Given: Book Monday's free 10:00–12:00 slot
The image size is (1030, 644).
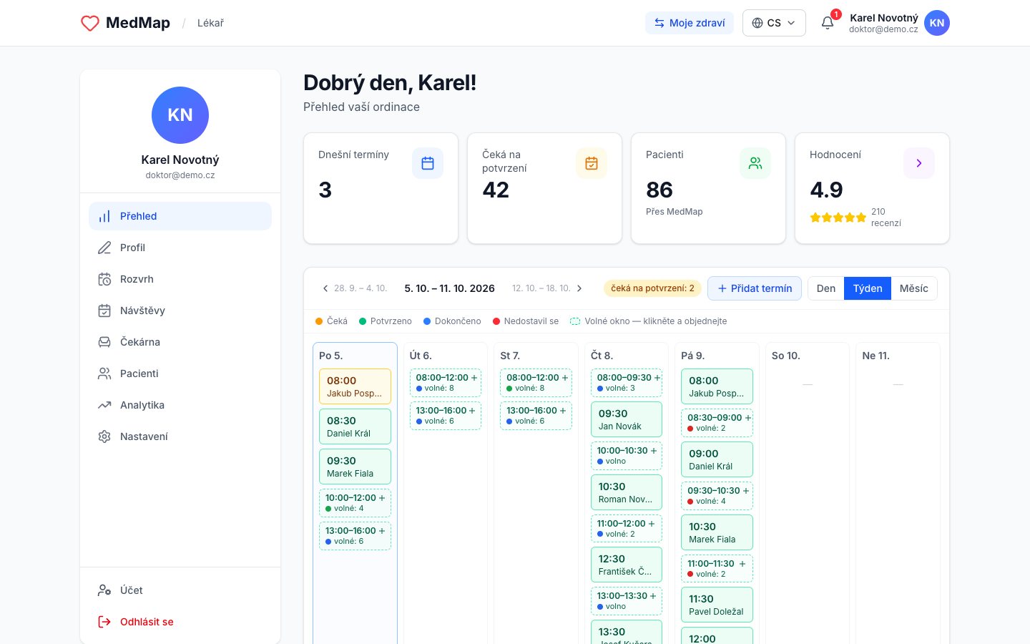Looking at the screenshot, I should pos(355,503).
